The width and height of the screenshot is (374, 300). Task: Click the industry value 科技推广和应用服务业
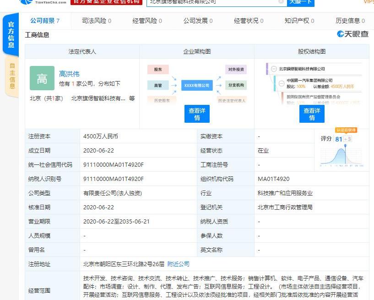click(x=285, y=193)
